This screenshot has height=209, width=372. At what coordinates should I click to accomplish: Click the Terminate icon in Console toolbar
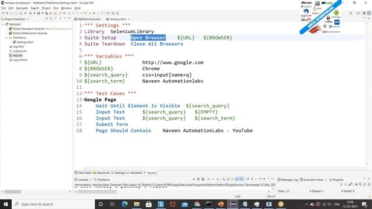194,179
